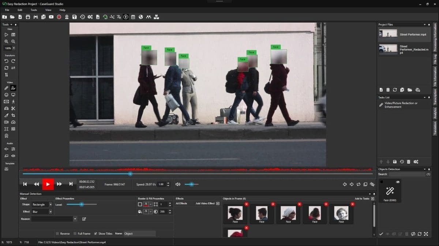Screen dimensions: 439x246
Task: Open the Shape Rectangle dropdown
Action: point(42,204)
